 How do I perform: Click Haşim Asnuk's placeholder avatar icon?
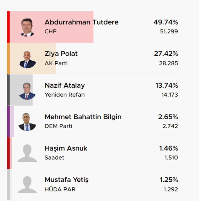tap(27, 153)
